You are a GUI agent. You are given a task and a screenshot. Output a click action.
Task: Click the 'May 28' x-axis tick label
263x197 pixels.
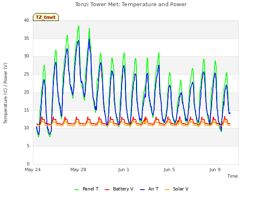(78, 170)
